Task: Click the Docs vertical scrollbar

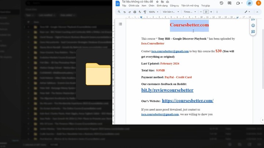Action: pos(263,59)
